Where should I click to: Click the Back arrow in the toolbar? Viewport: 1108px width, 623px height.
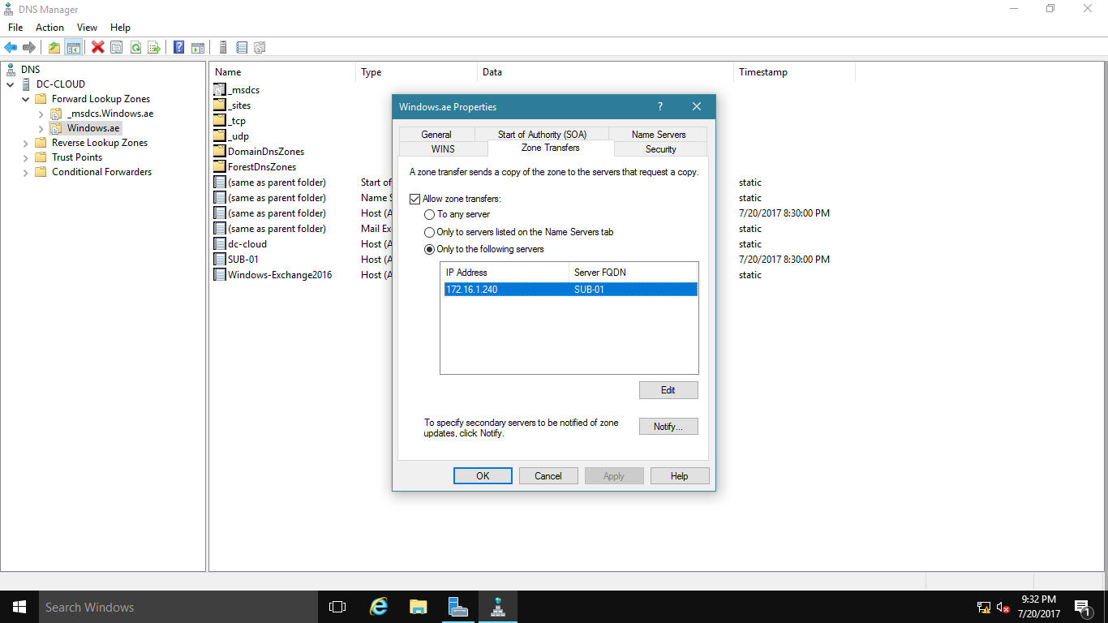coord(11,48)
